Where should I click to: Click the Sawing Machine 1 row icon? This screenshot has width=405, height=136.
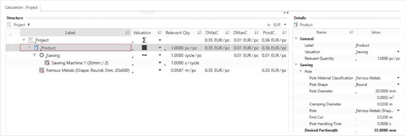click(47, 63)
